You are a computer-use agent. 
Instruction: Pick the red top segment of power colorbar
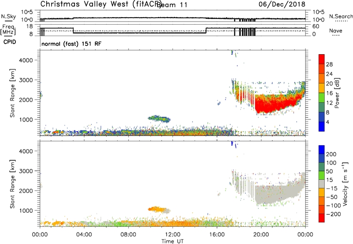click(322, 59)
